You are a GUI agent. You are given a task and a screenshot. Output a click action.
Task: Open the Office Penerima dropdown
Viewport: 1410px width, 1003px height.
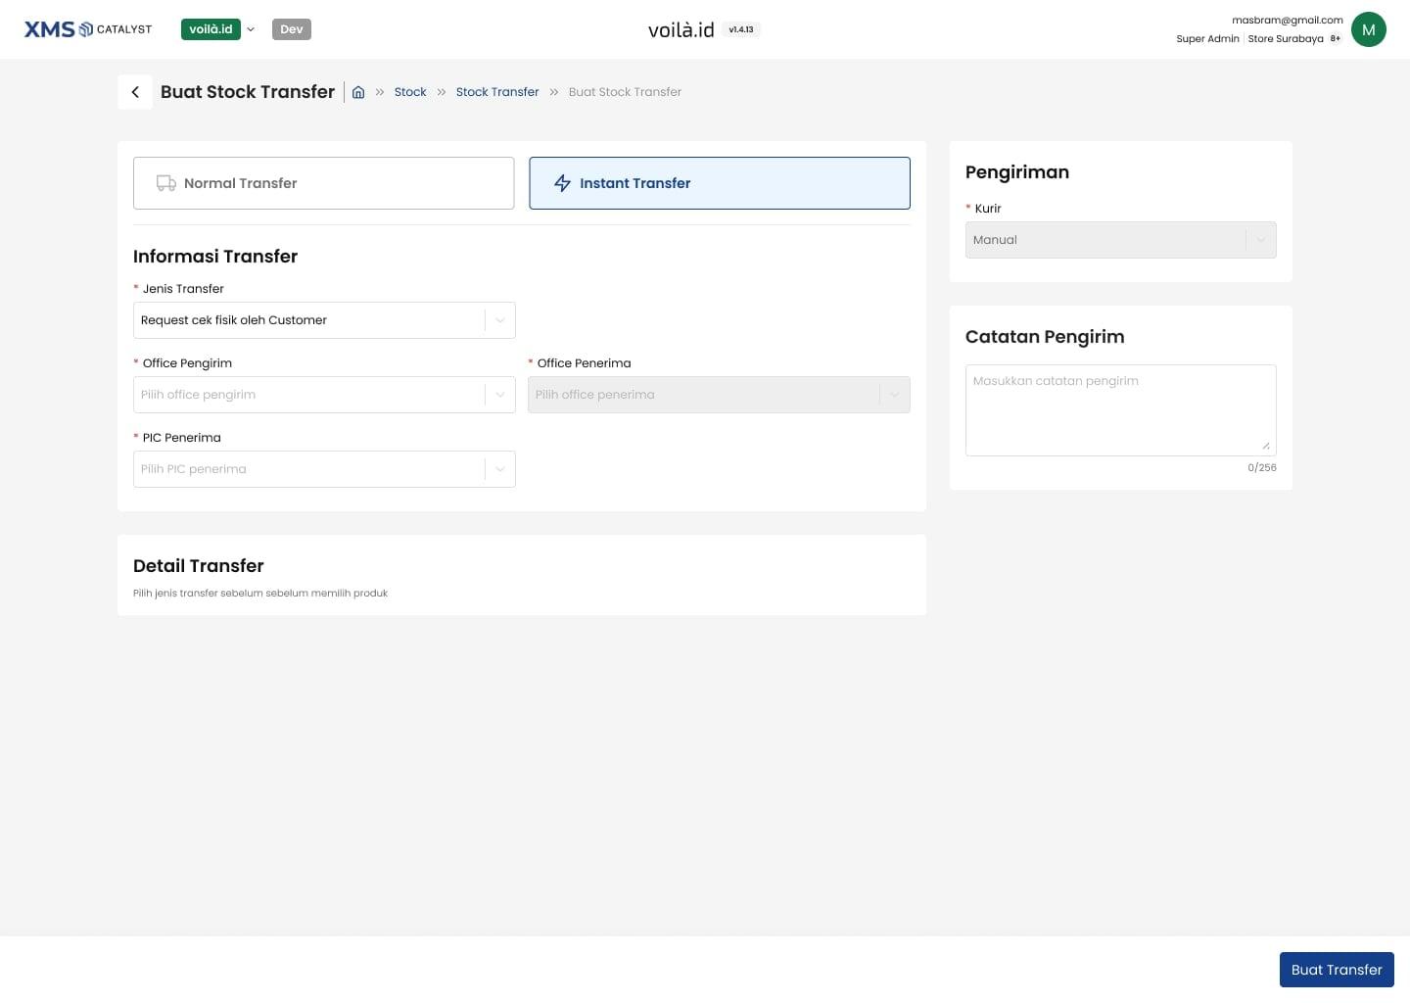(x=719, y=395)
